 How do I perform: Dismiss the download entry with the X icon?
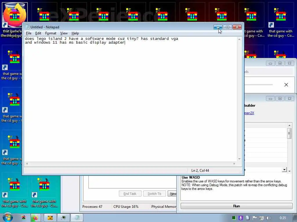coord(286,85)
